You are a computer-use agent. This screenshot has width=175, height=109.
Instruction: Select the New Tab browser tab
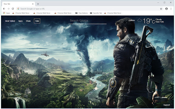pyautogui.click(x=18, y=4)
